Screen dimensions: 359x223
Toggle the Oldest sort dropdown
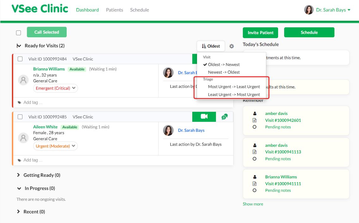[211, 46]
